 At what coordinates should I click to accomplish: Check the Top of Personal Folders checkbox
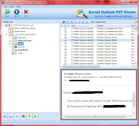pos(10,35)
